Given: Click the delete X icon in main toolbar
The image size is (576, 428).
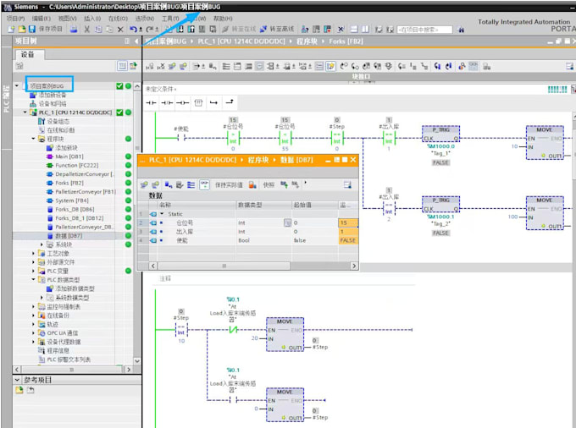Looking at the screenshot, I should pyautogui.click(x=120, y=30).
